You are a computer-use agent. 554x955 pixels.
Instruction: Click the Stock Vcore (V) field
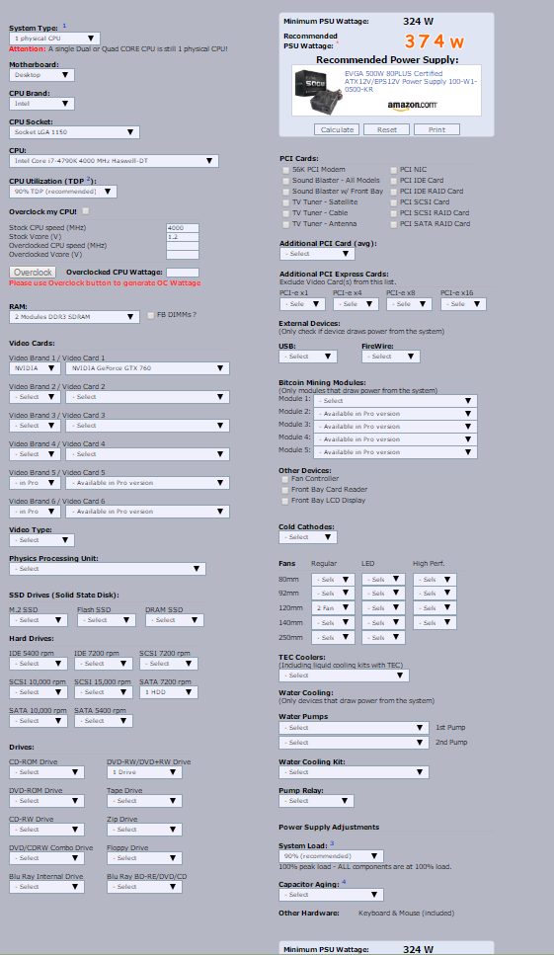[x=183, y=237]
